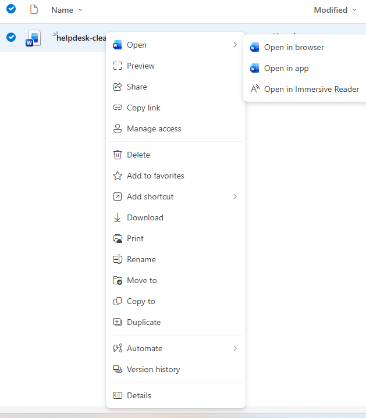This screenshot has width=366, height=418.
Task: Expand the Automate submenu chevron
Action: coord(234,348)
